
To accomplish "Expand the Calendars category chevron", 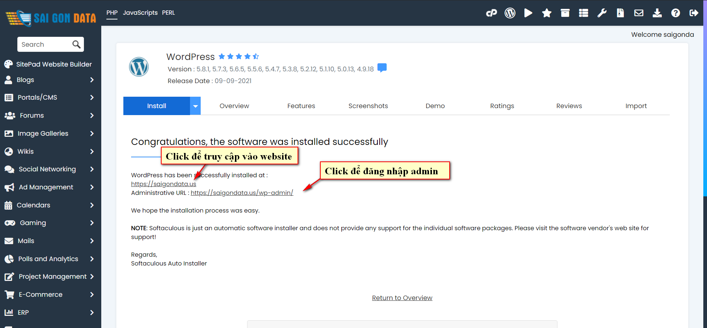I will [92, 205].
